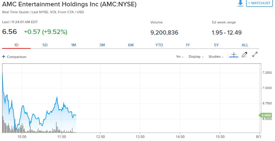This screenshot has width=275, height=141.
Task: Expand the chart to fullscreen
Action: (255, 54)
